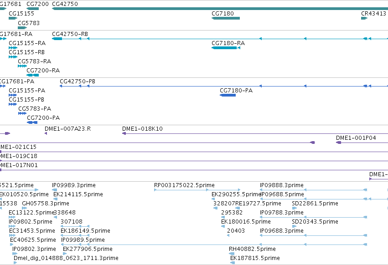Click the IP09688.5prime EST label

pos(282,194)
